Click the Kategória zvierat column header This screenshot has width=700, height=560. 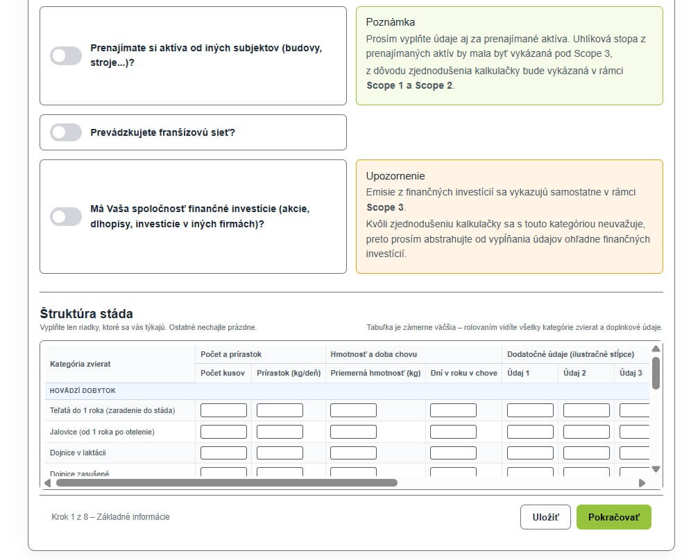click(x=80, y=364)
